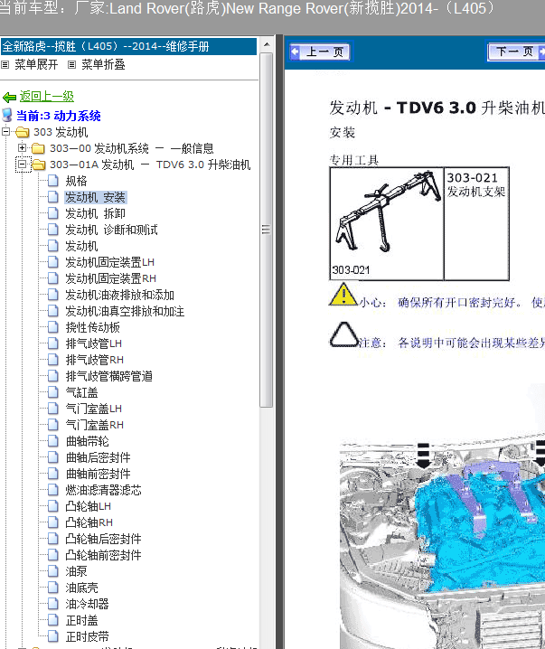The image size is (545, 649).
Task: Open the 规格 page
Action: coord(76,181)
